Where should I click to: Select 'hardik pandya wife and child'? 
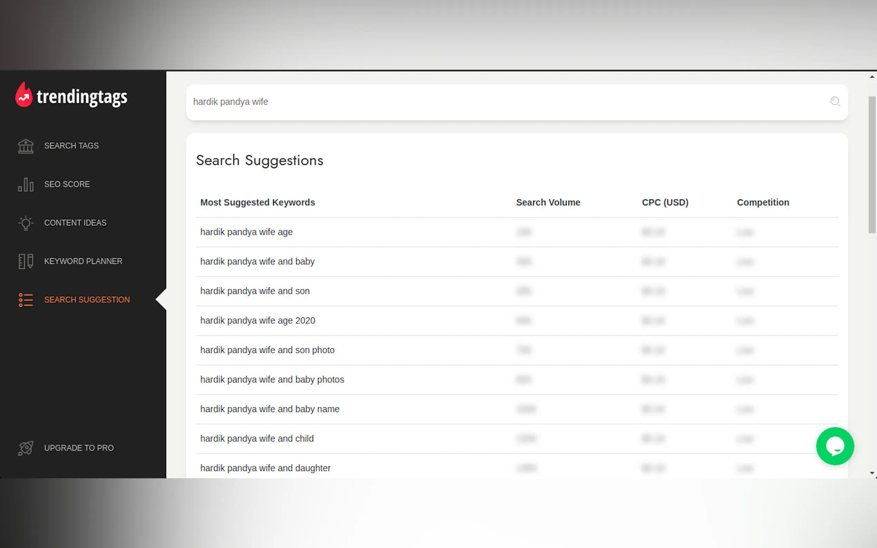[257, 439]
